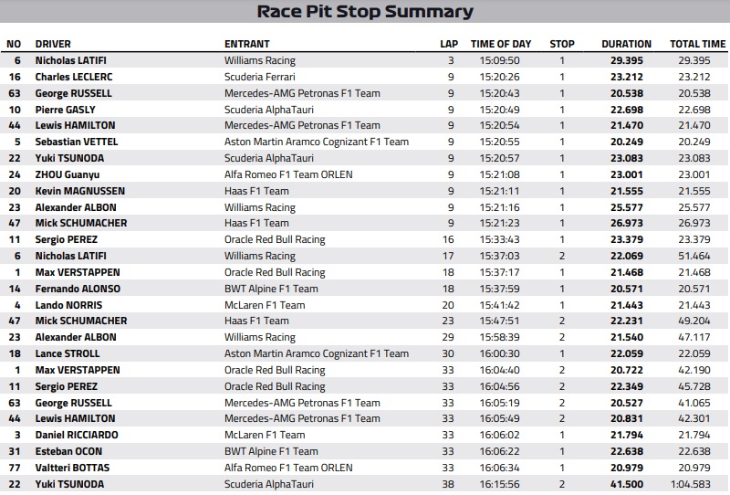Click the ENTRANT column header
The image size is (730, 495).
click(x=247, y=44)
